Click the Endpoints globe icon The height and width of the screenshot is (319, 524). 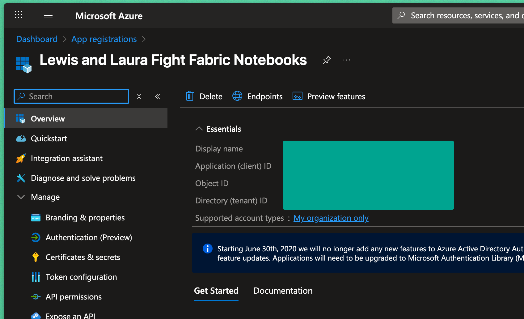coord(237,96)
